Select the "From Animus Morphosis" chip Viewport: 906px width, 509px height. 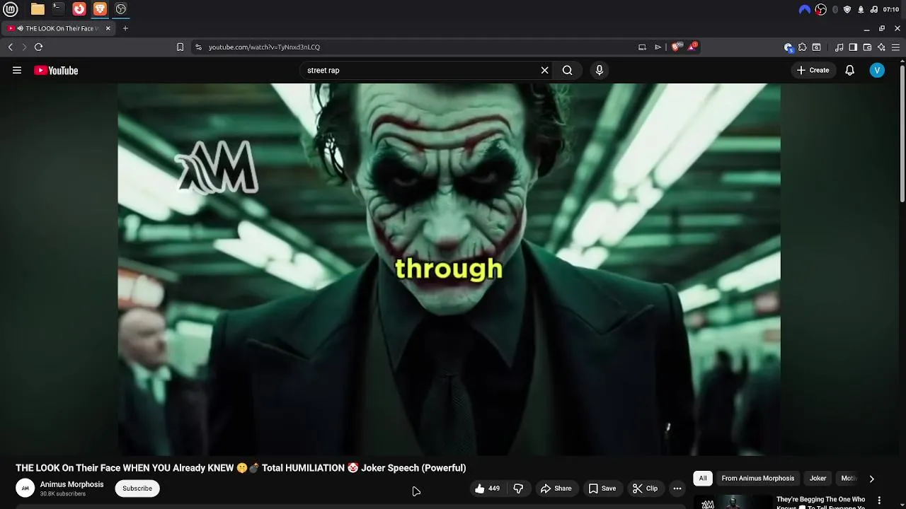(758, 479)
